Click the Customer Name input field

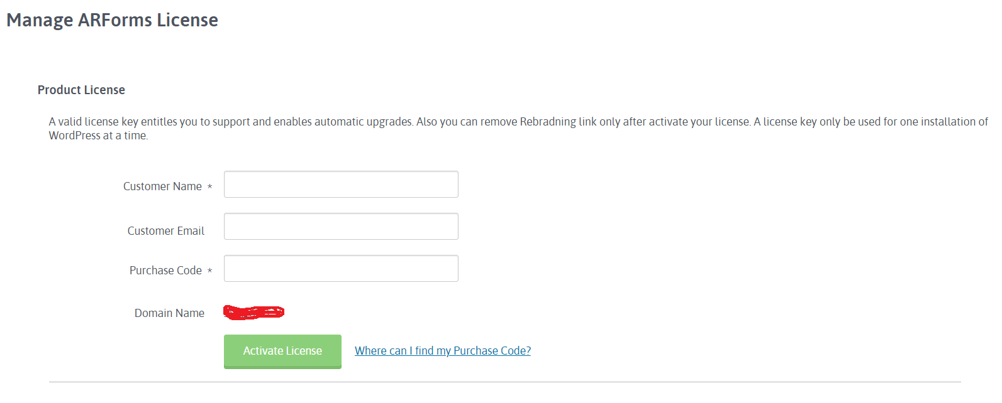[x=341, y=185]
